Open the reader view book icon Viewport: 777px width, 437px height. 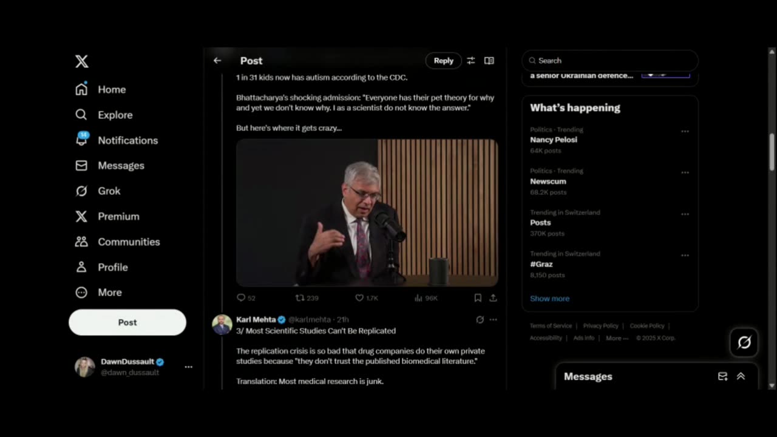pos(489,61)
